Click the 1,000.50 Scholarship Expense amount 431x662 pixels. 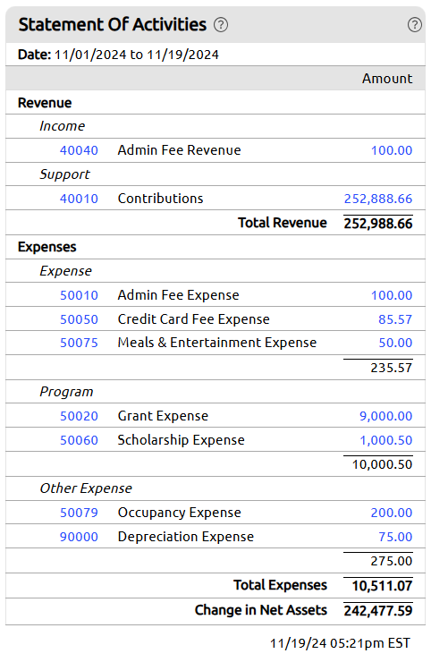point(385,440)
